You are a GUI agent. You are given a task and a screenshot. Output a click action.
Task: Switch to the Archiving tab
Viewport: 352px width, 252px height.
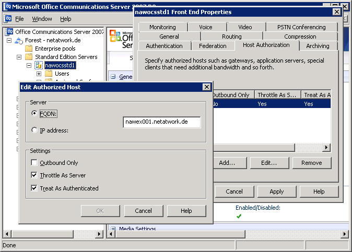coord(318,46)
